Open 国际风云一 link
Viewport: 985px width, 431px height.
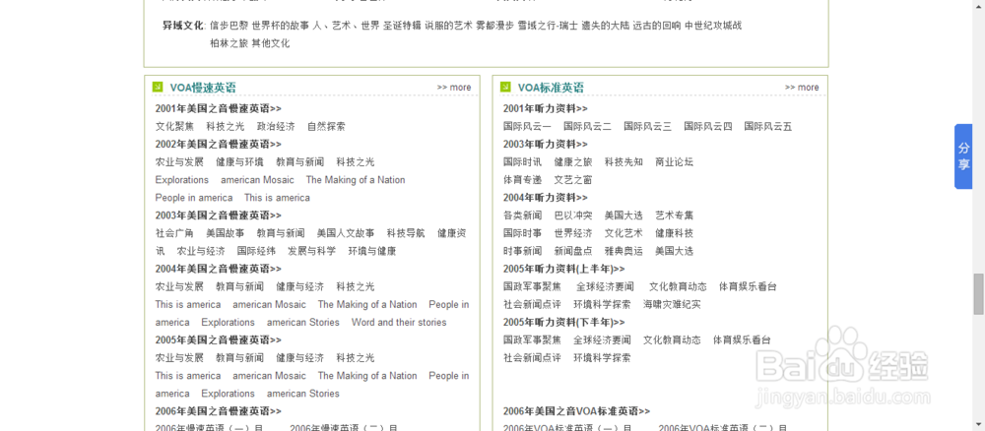click(527, 126)
